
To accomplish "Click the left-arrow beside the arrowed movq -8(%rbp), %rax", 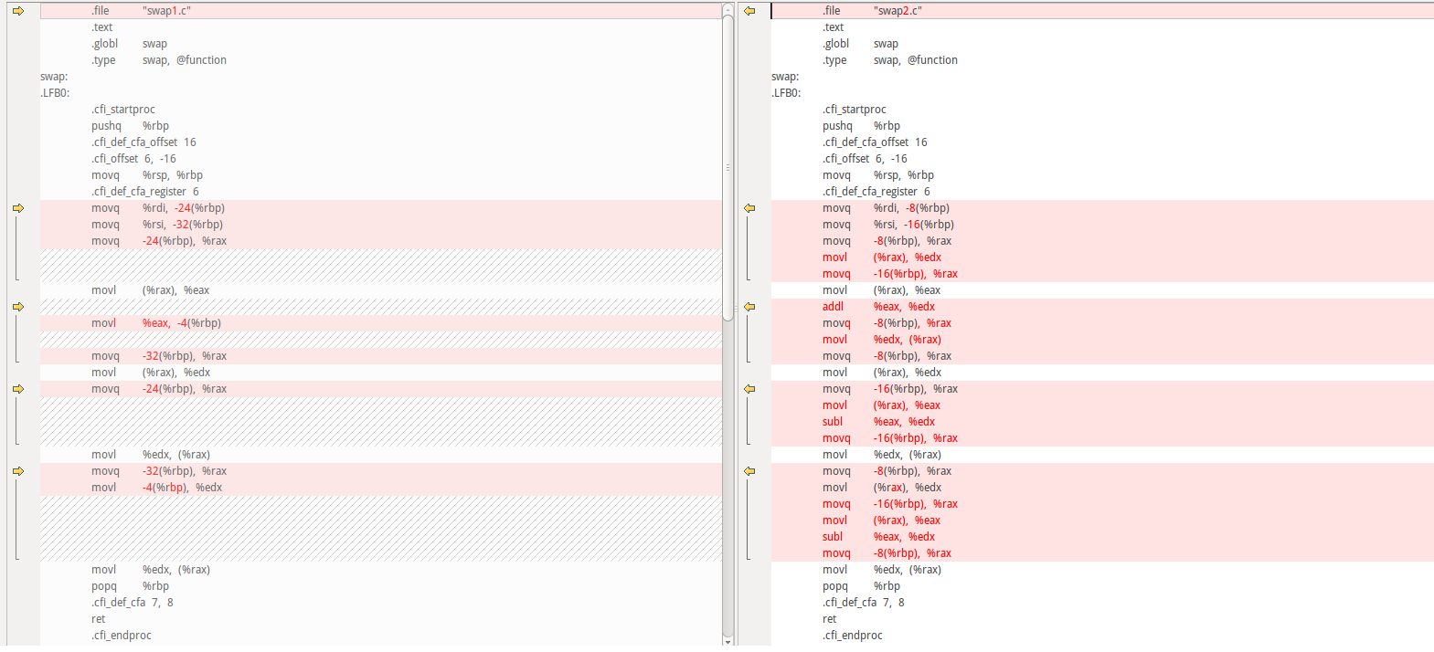I will [749, 471].
